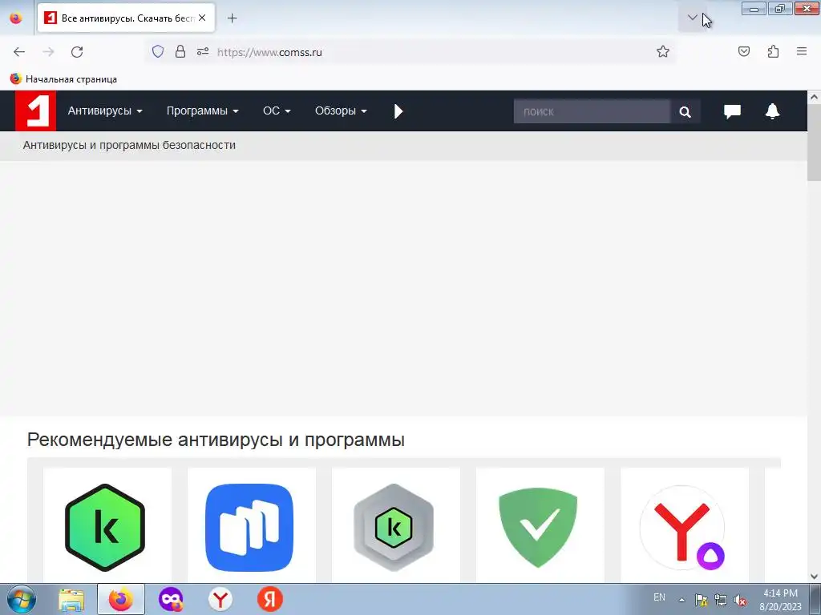
Task: Show hidden tray icons arrow
Action: point(681,601)
